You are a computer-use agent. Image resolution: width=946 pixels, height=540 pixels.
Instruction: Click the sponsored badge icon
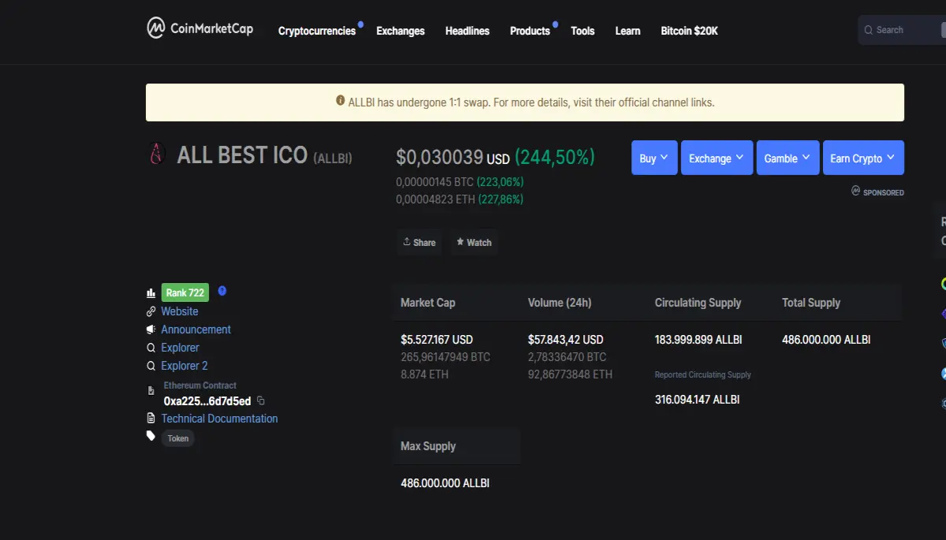855,191
